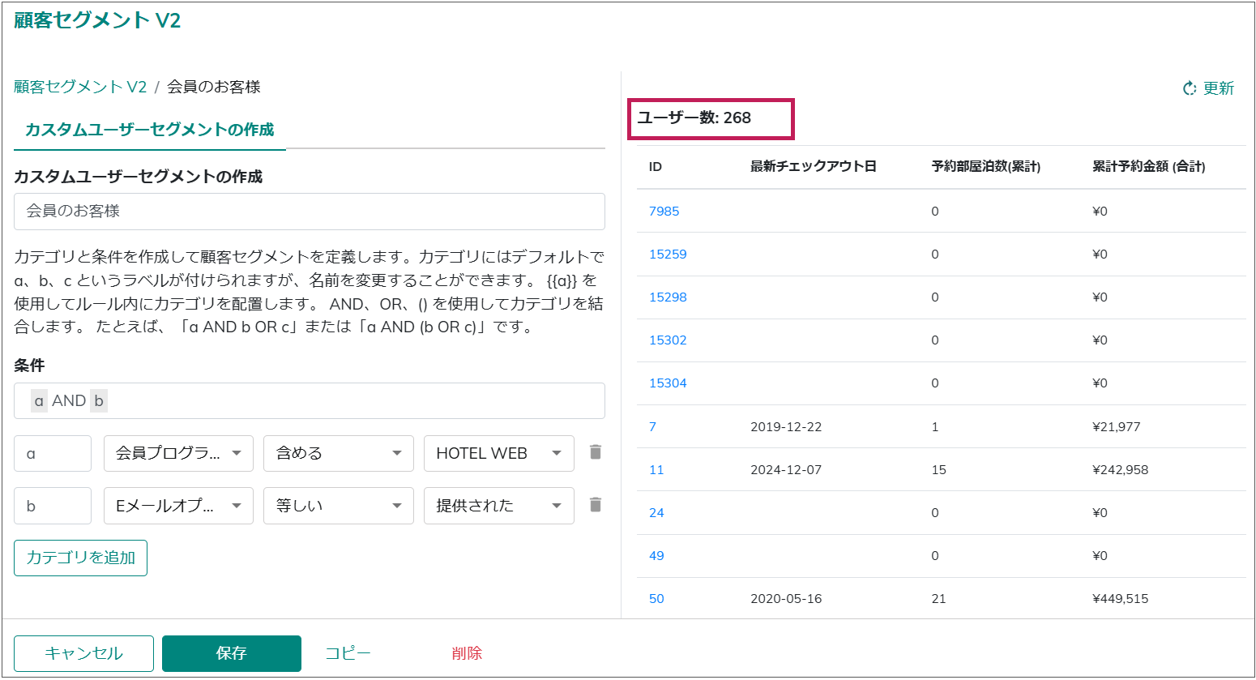The width and height of the screenshot is (1256, 680).
Task: Click the date 2024-12-07
Action: click(786, 469)
